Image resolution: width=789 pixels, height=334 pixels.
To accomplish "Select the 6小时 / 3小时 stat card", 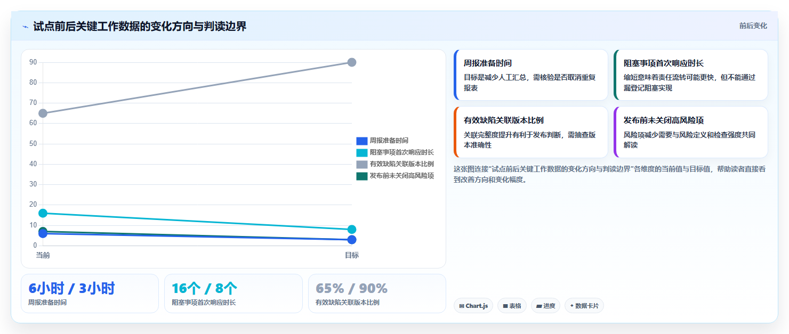I will (x=90, y=294).
